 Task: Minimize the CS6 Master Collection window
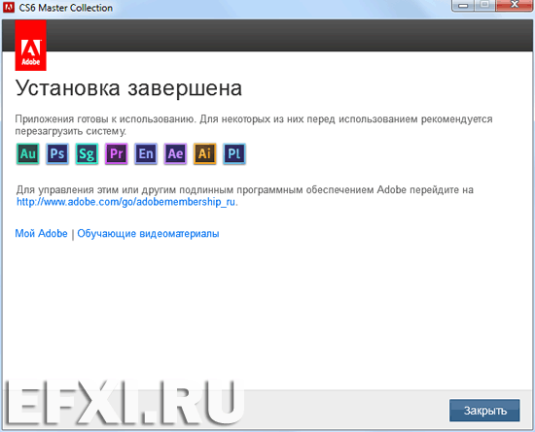tap(463, 6)
